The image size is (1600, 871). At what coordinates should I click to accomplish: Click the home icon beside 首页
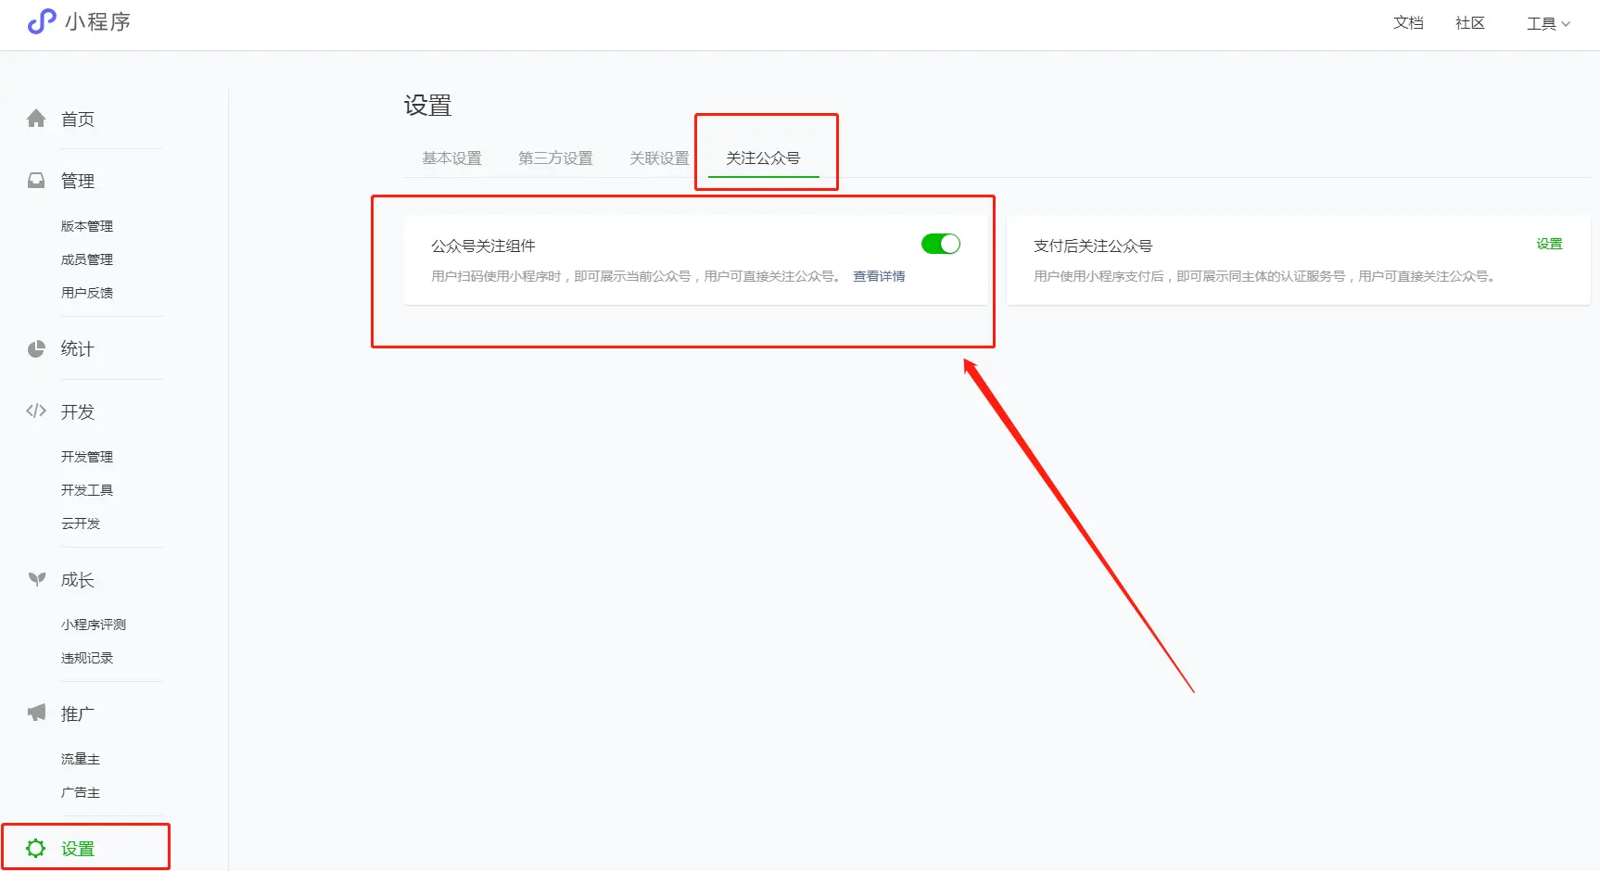[36, 119]
